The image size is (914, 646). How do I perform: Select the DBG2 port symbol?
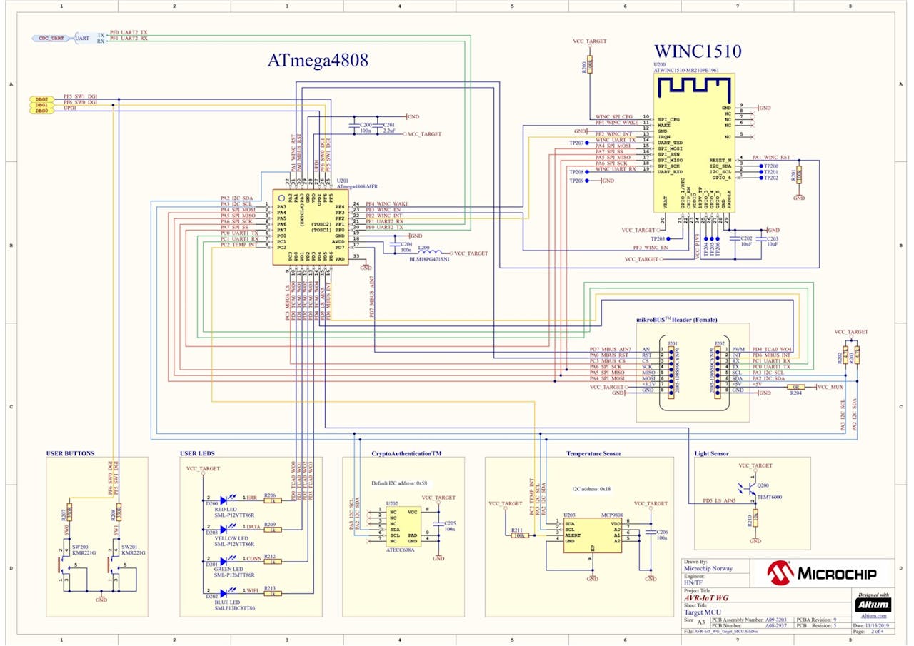(40, 99)
